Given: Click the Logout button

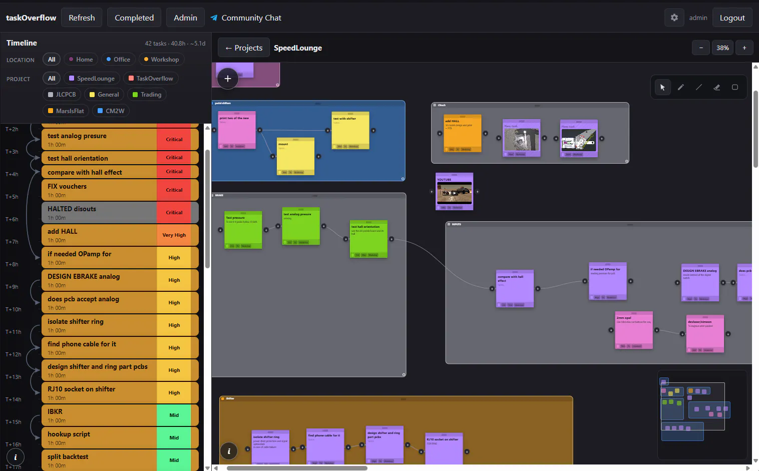Looking at the screenshot, I should pos(732,18).
